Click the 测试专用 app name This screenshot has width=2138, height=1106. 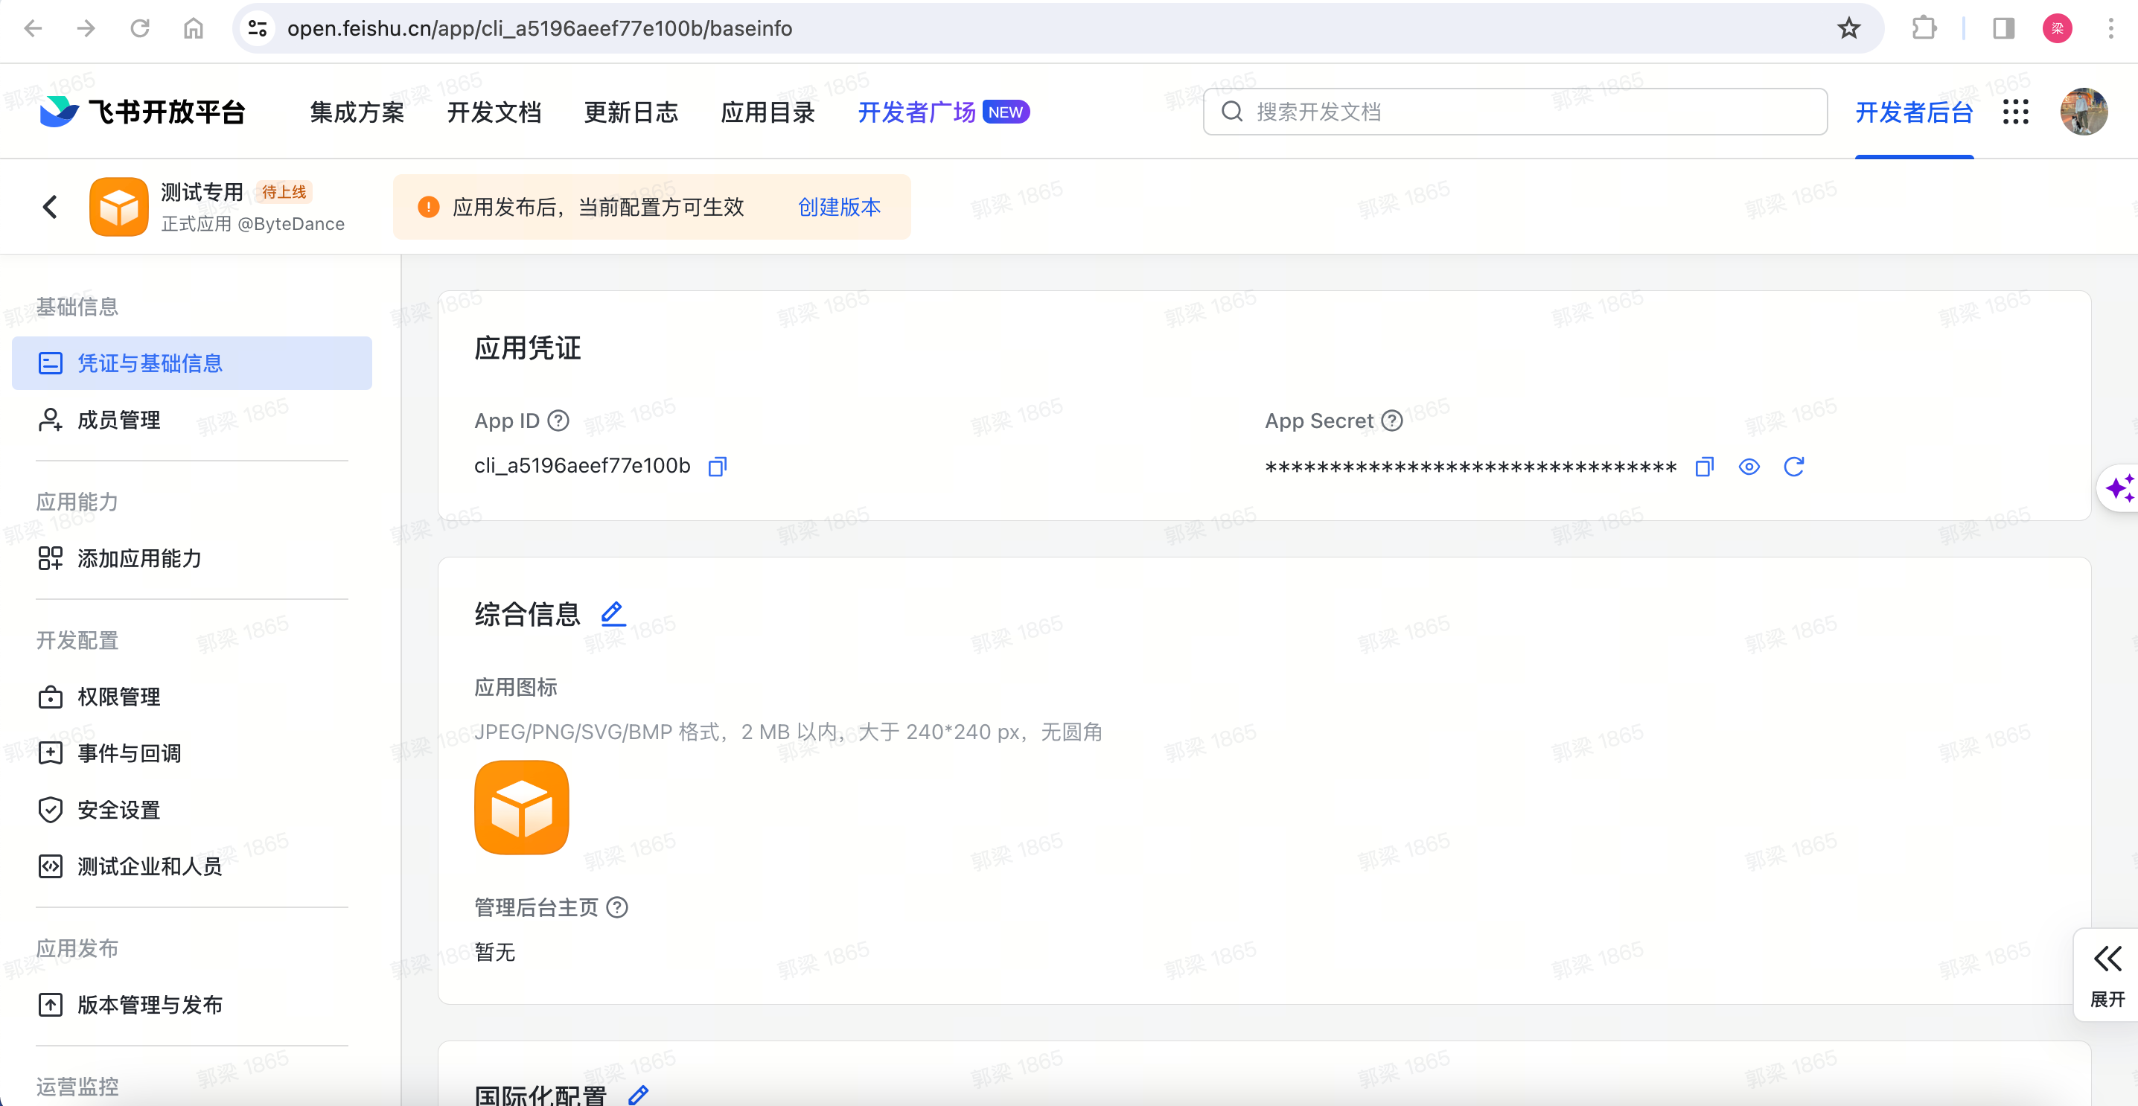coord(202,192)
